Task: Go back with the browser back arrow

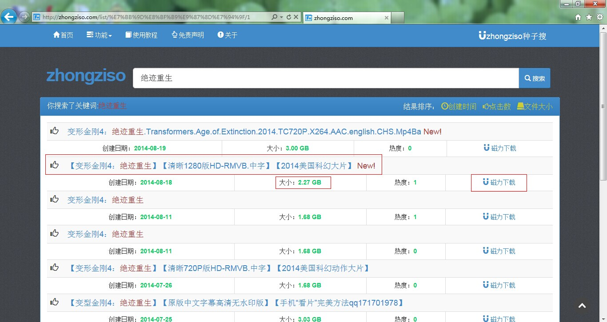Action: (x=9, y=17)
